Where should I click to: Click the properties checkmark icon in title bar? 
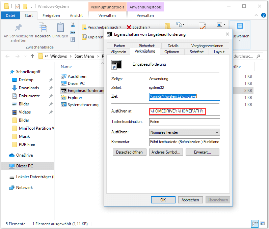(x=18, y=6)
